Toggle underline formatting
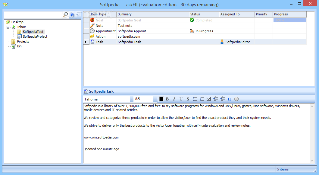The image size is (319, 175). pos(181,99)
